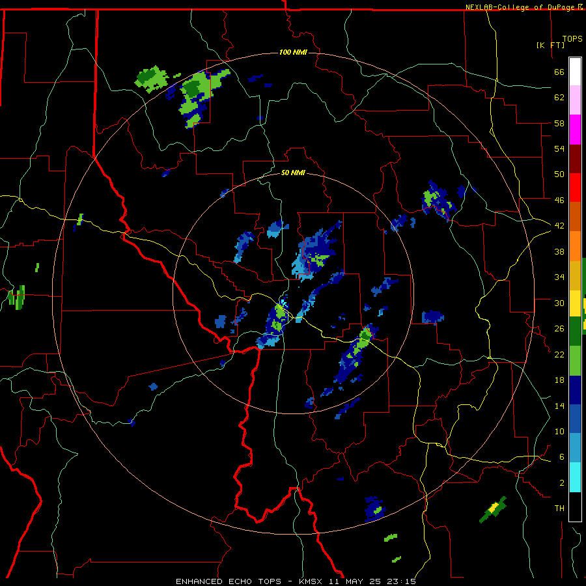Click the 62 legend value
Image resolution: width=586 pixels, height=586 pixels.
pos(559,97)
